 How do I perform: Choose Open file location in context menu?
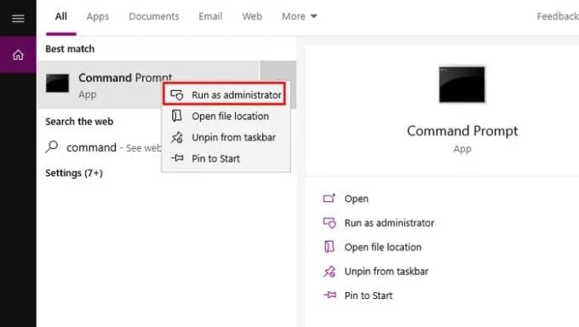(226, 117)
